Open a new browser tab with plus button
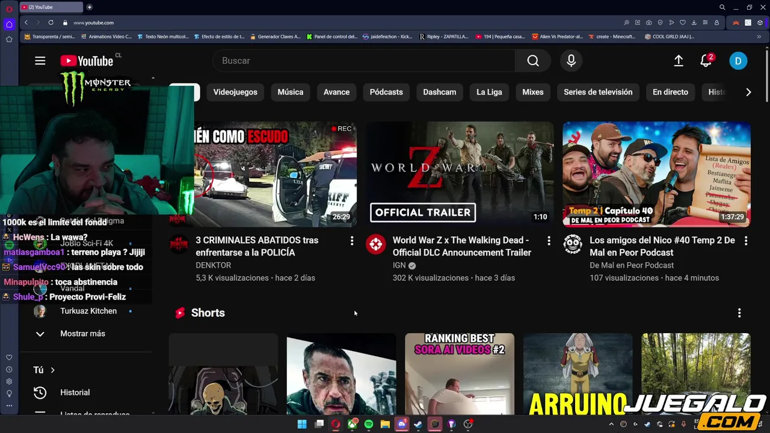770x433 pixels. pyautogui.click(x=90, y=7)
